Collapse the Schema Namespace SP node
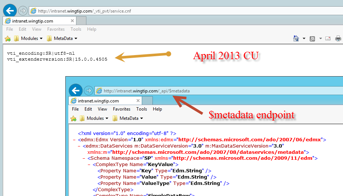Viewport: 343px width, 196px height. (x=84, y=158)
